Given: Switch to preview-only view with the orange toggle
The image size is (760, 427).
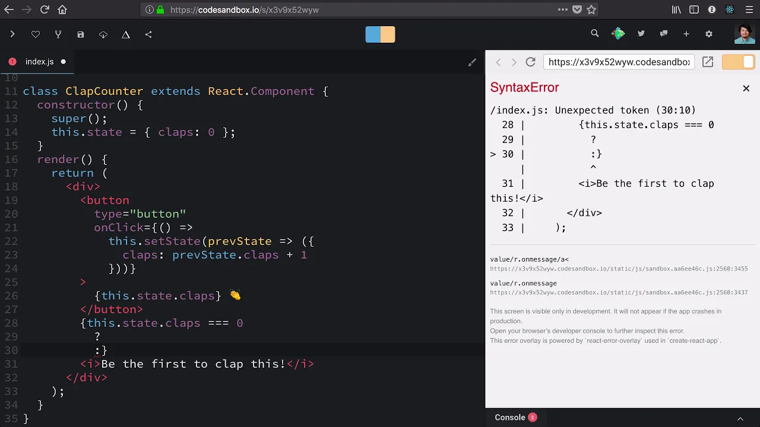Looking at the screenshot, I should click(x=388, y=34).
